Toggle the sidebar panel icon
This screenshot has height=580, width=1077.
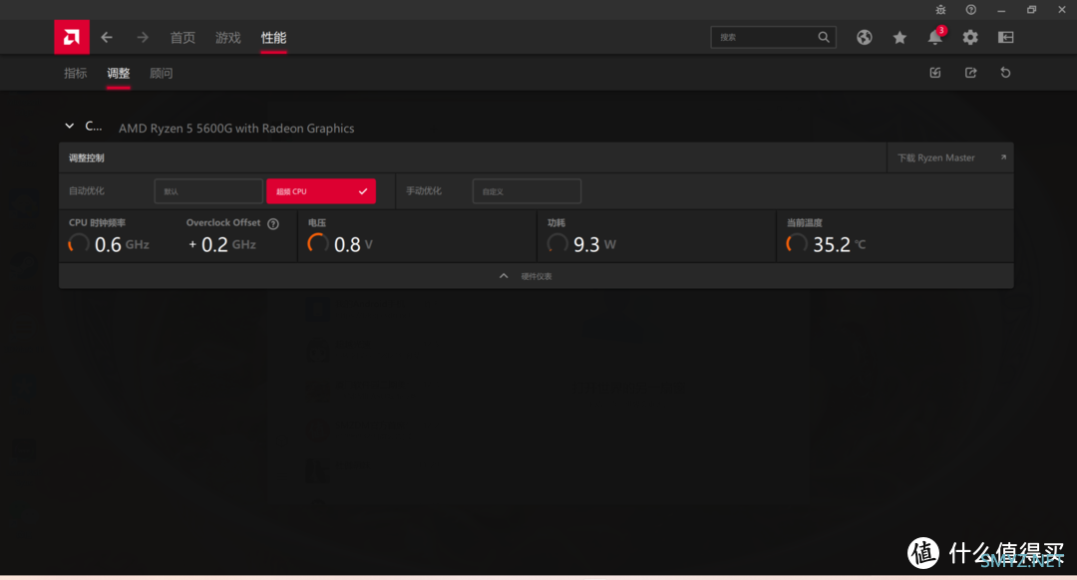tap(1005, 37)
